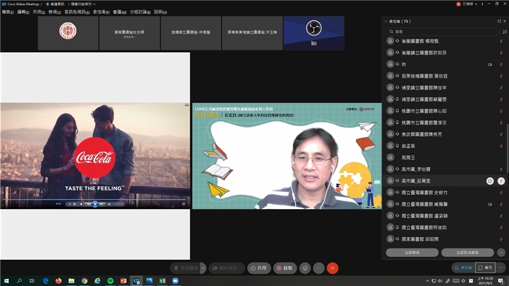The height and width of the screenshot is (286, 509).
Task: Toggle mute icon for 高市圖_李怡慧
Action: coord(501,169)
